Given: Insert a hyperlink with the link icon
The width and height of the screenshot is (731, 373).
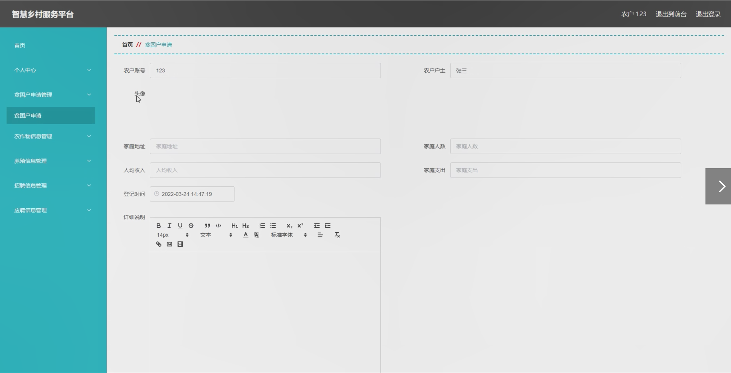Looking at the screenshot, I should (159, 244).
